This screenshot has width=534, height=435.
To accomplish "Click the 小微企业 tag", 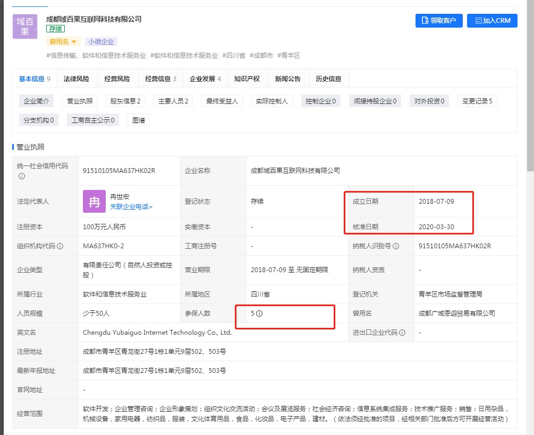I will (101, 41).
